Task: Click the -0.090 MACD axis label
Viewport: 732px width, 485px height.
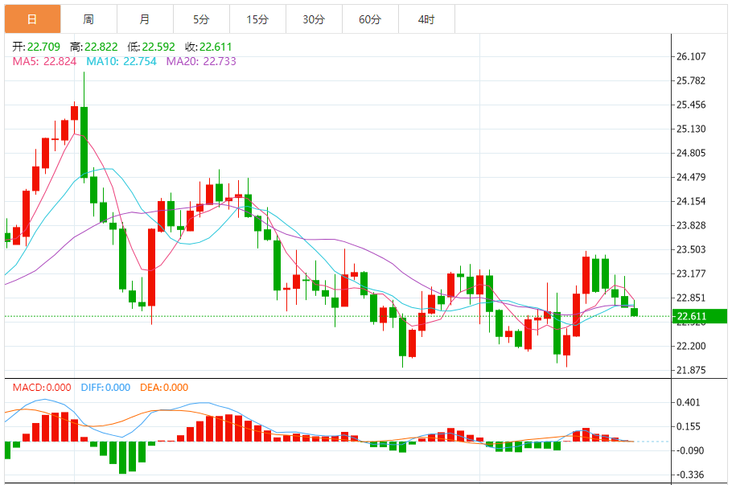Action: pyautogui.click(x=689, y=450)
